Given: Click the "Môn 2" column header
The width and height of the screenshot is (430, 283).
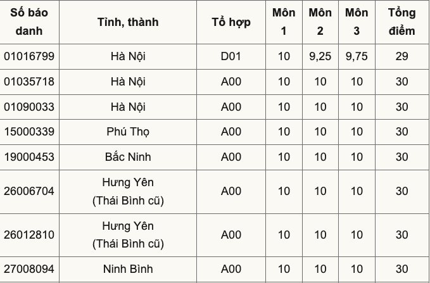Looking at the screenshot, I should click(320, 22).
